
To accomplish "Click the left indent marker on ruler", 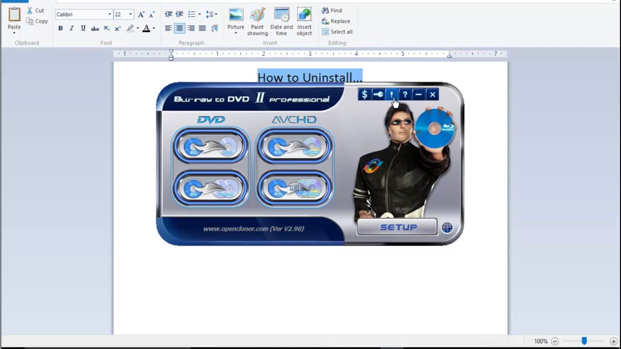I will point(171,56).
